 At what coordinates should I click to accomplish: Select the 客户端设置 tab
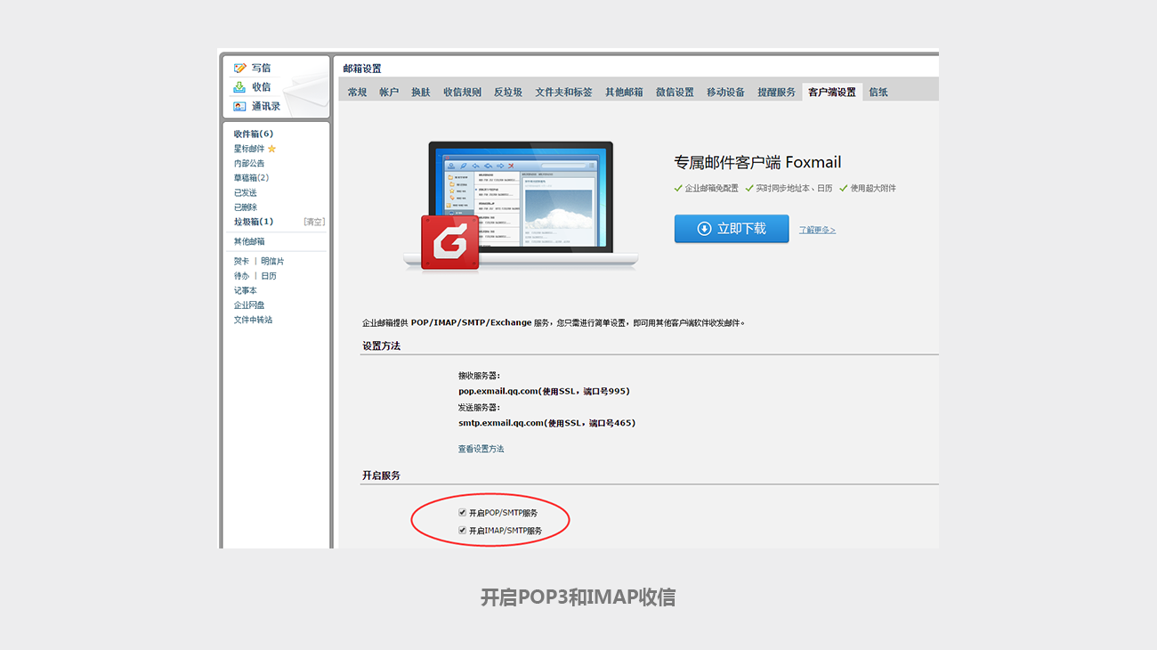pos(832,92)
